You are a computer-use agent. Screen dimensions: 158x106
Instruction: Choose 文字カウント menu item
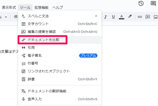coord(60,24)
